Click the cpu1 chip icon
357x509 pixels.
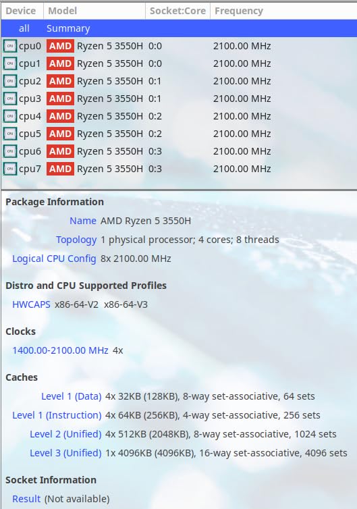[9, 63]
